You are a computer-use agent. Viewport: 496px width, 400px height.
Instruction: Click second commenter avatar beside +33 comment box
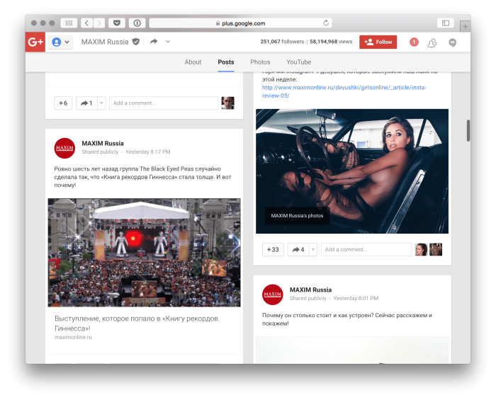tap(436, 249)
